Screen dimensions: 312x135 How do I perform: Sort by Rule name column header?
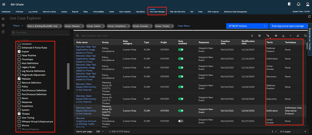tap(82, 43)
